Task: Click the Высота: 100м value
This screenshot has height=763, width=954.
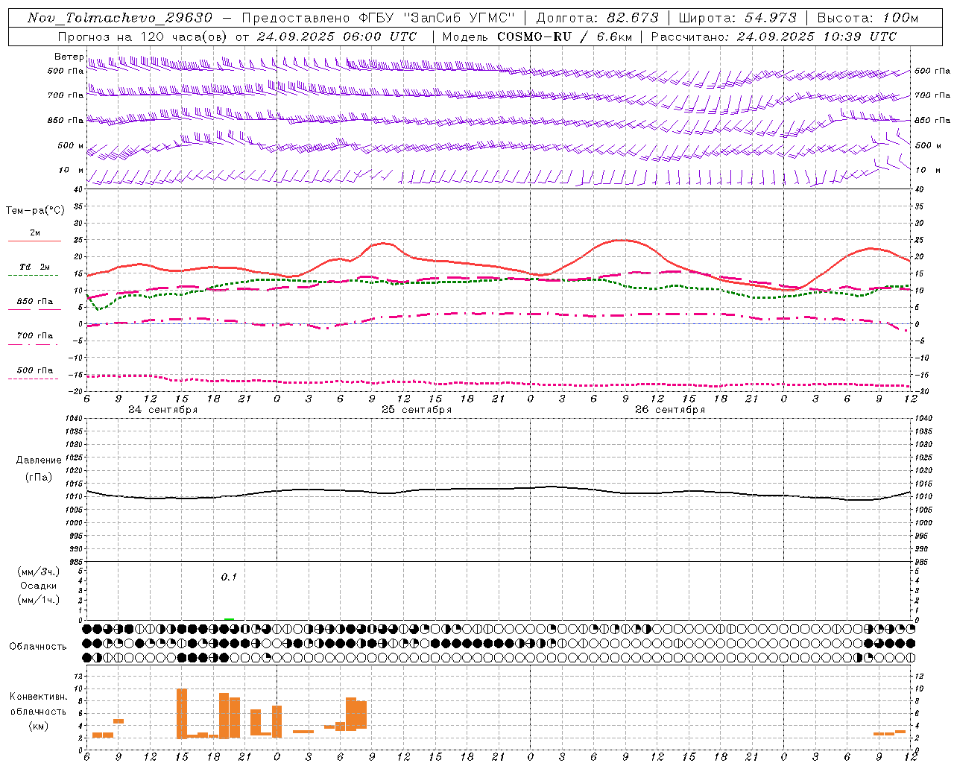Action: [868, 18]
